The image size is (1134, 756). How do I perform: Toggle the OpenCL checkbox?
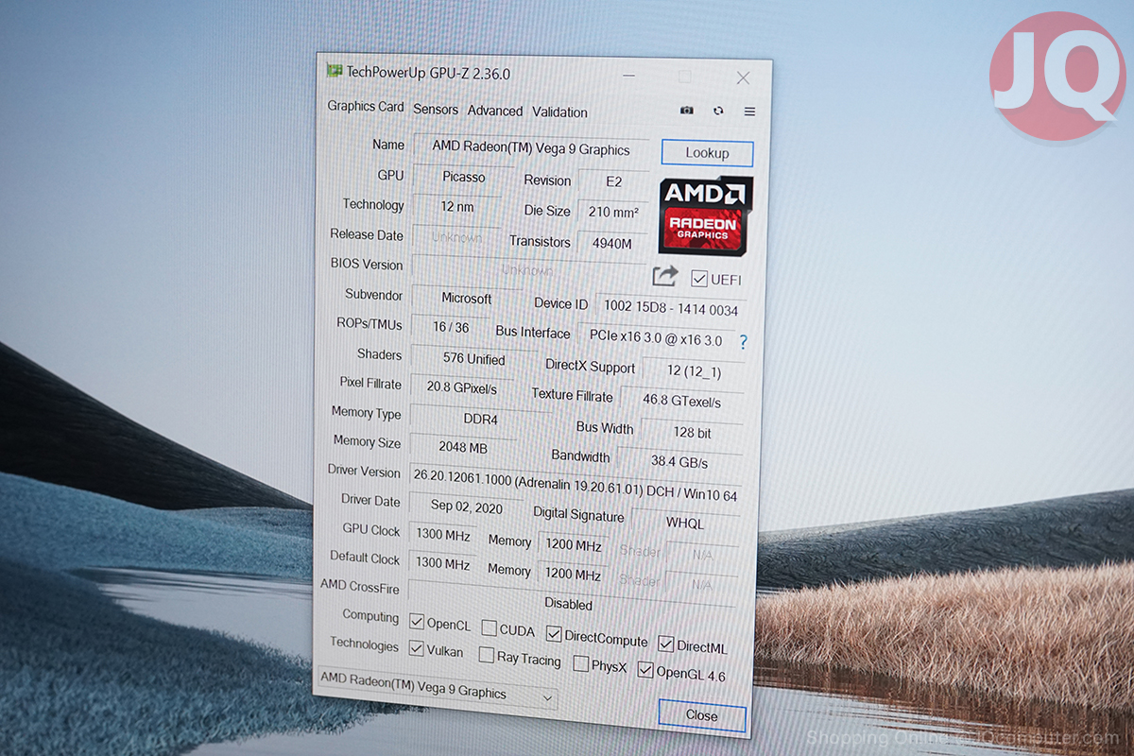[x=417, y=622]
